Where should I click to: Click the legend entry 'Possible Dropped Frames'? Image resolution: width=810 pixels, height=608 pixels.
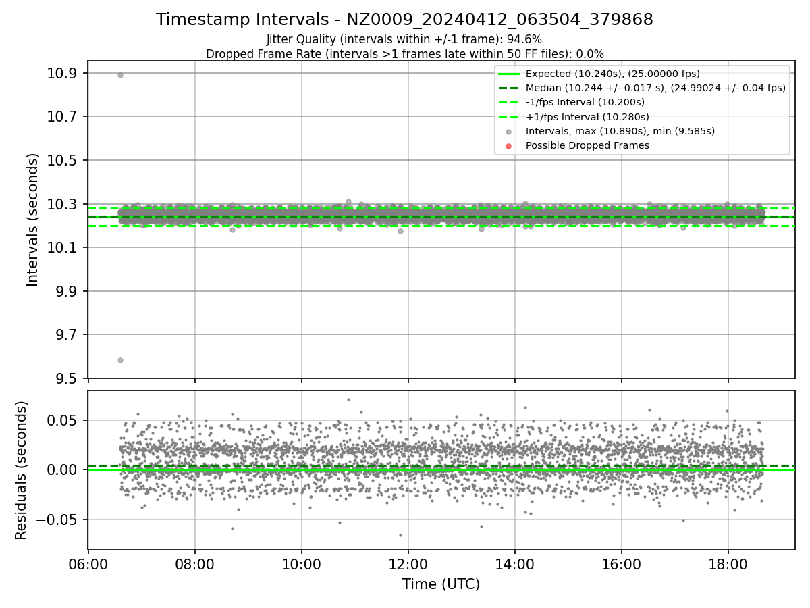click(x=587, y=145)
